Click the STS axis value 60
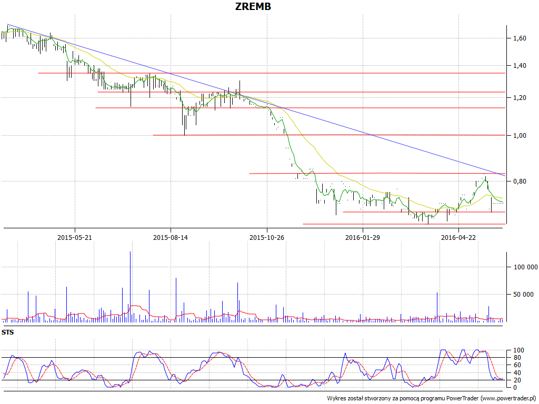This screenshot has height=404, width=539. click(x=517, y=365)
